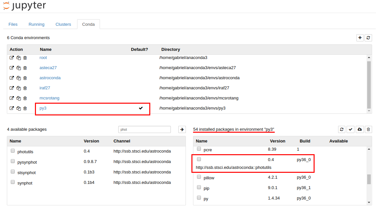This screenshot has width=376, height=208.
Task: Clone the astroconda environment
Action: pos(19,78)
